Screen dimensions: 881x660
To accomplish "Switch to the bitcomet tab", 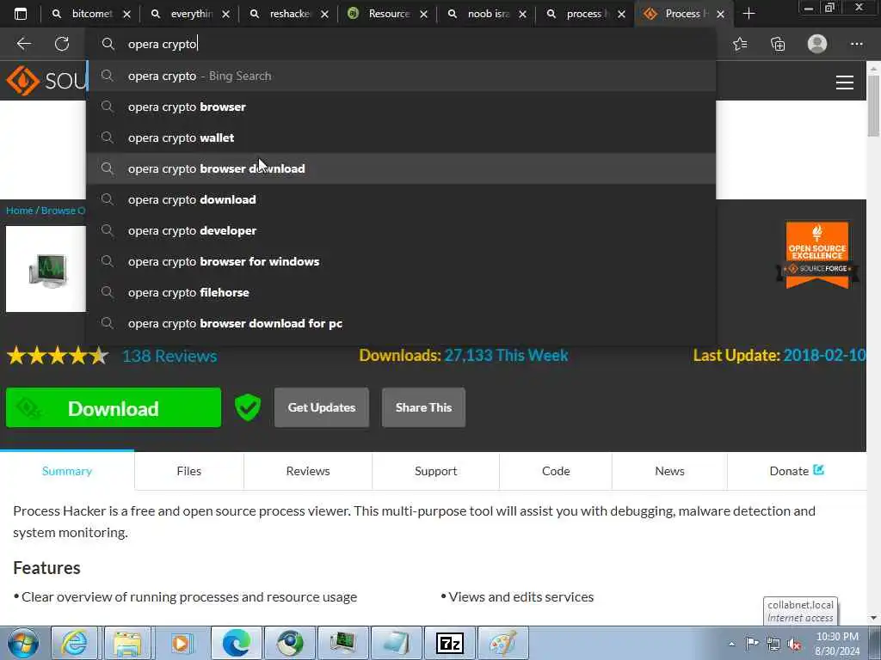I will pos(84,14).
